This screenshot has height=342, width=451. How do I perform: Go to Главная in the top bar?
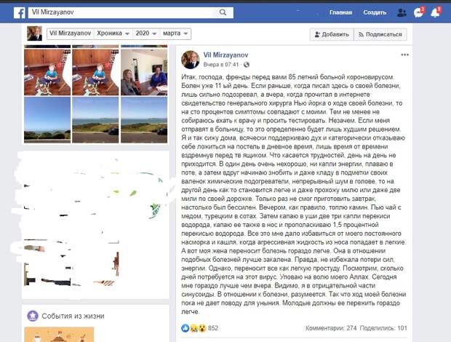point(340,12)
